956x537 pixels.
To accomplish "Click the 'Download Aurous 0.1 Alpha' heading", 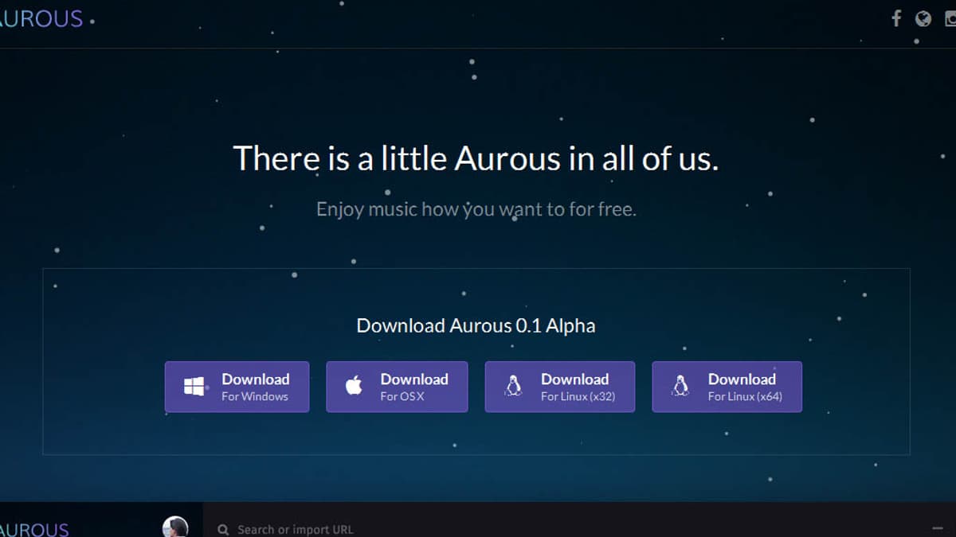I will (476, 325).
